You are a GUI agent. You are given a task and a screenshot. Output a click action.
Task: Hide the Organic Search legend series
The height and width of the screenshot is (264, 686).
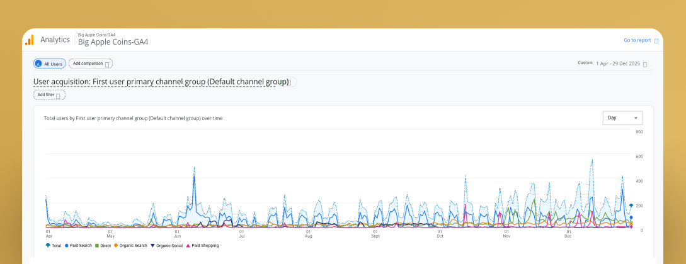[130, 245]
